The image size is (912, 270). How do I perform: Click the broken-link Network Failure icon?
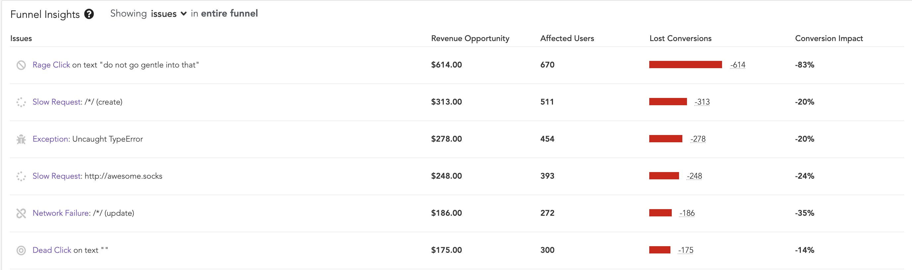coord(21,213)
